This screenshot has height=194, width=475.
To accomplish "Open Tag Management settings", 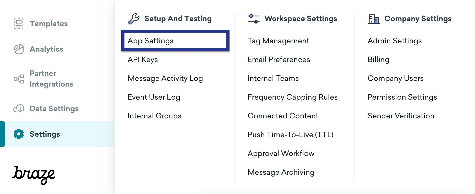I will (279, 41).
